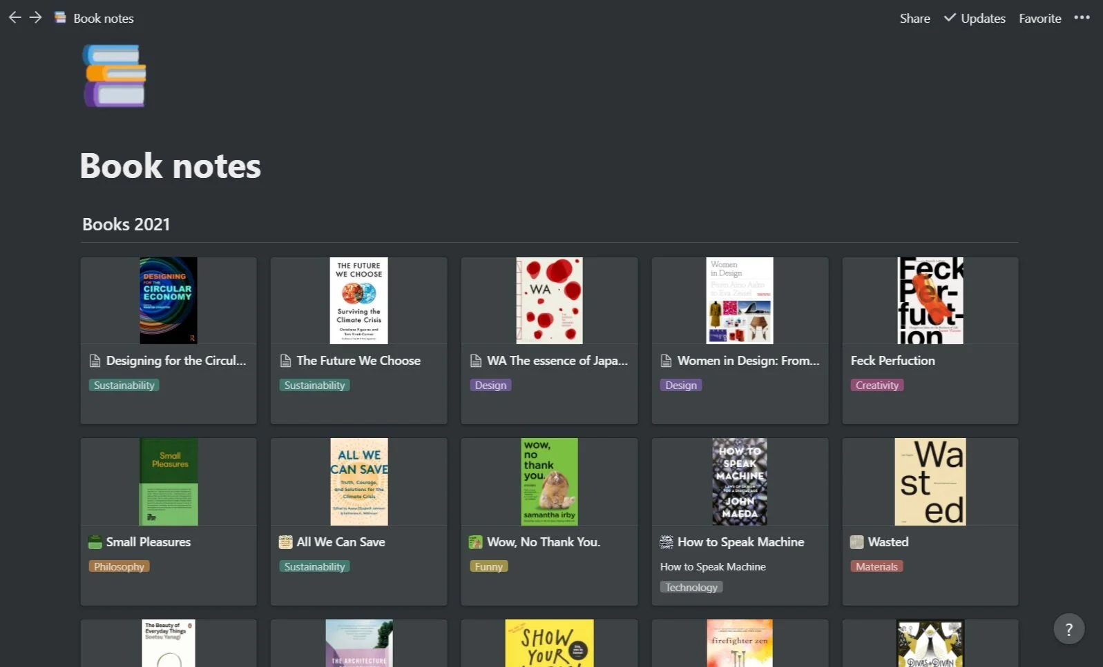Screen dimensions: 1103x667
Task: Open the firefighter zen cover
Action: (740, 643)
